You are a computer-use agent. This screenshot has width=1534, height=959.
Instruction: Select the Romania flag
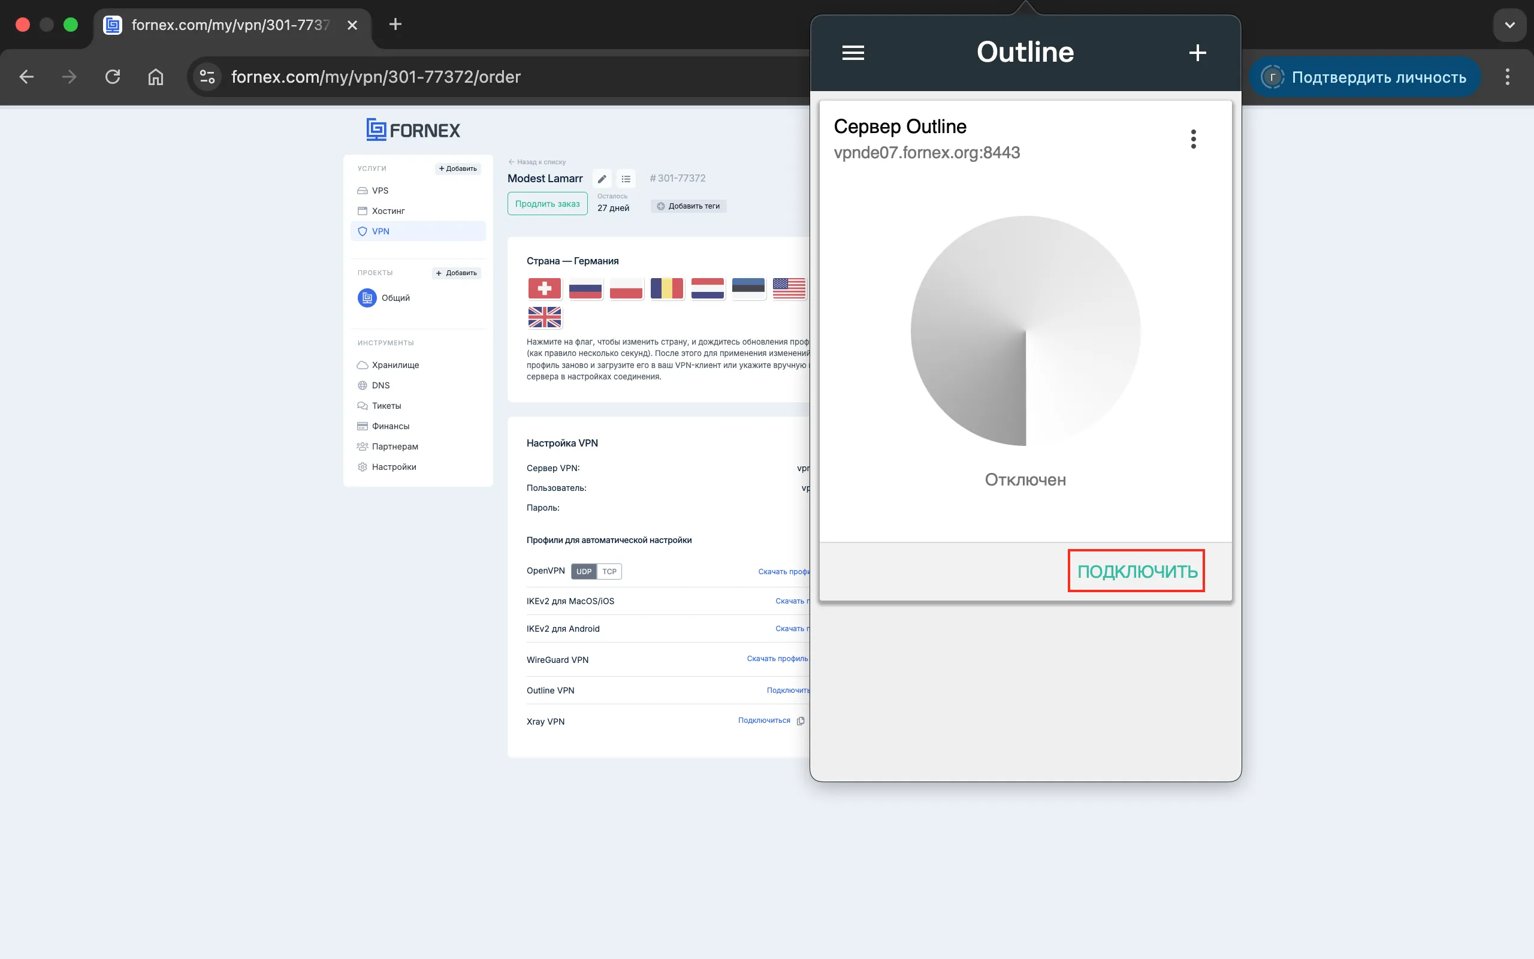[x=667, y=288]
